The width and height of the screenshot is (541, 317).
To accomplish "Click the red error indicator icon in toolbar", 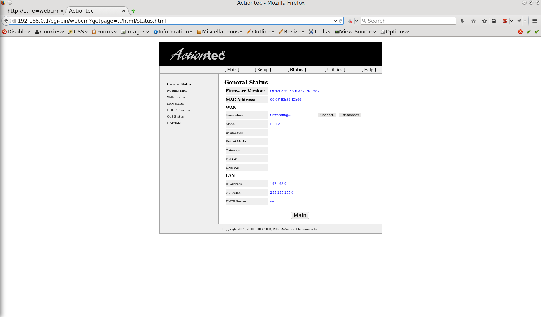I will (x=520, y=32).
